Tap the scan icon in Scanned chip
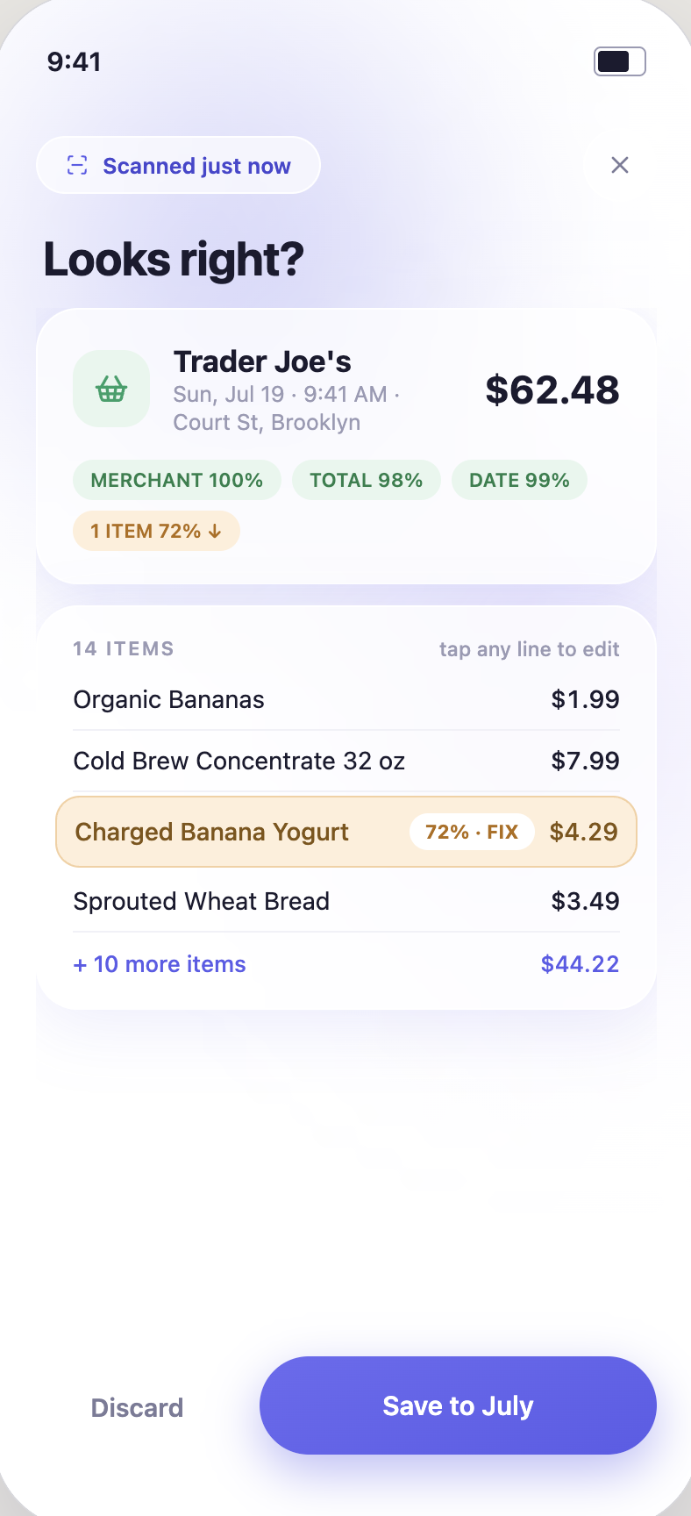 click(77, 165)
